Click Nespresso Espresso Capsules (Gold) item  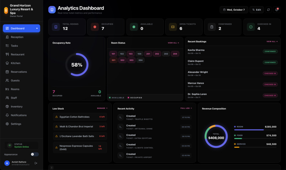[x=80, y=147]
